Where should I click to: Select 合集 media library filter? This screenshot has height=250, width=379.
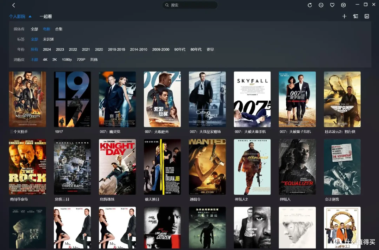pos(59,29)
